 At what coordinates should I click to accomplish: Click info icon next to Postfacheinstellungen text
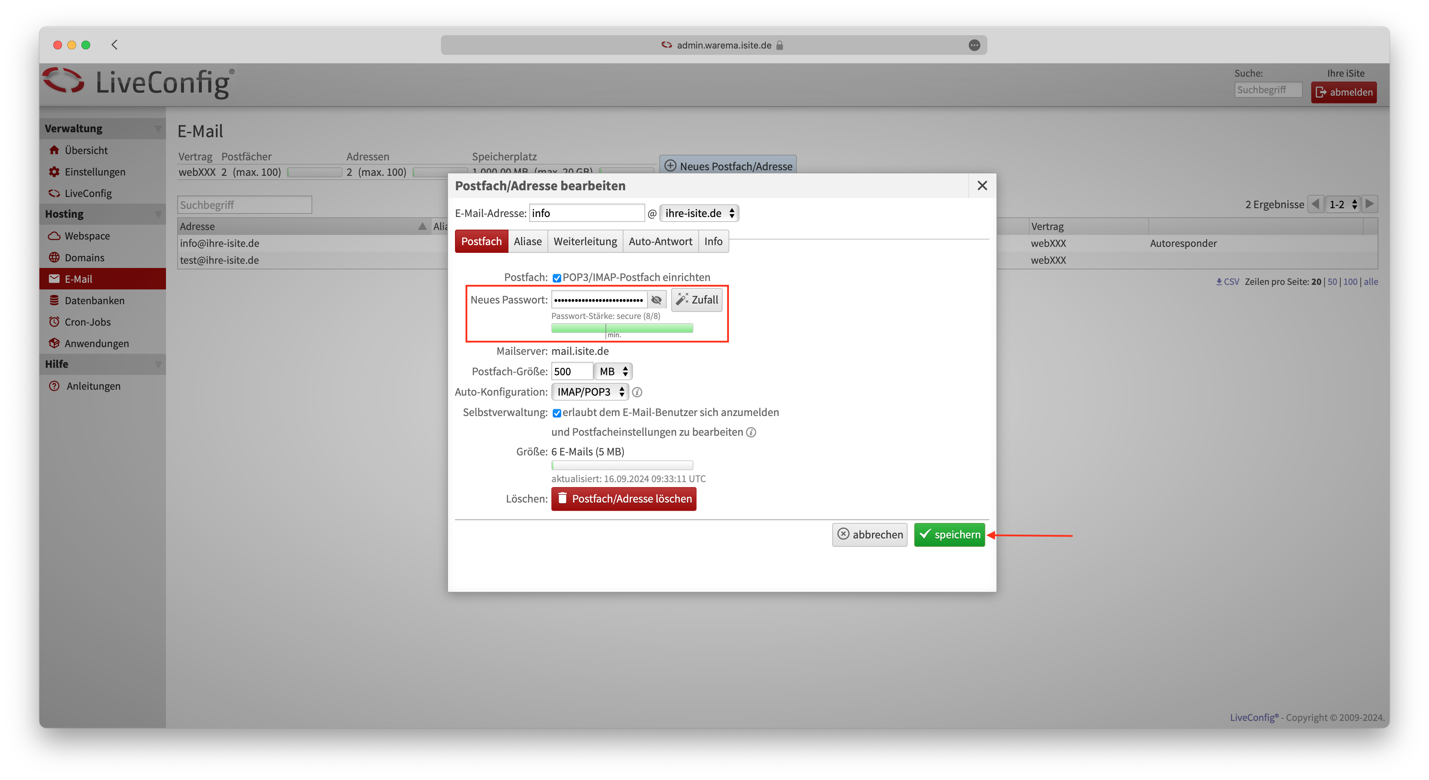pyautogui.click(x=751, y=432)
